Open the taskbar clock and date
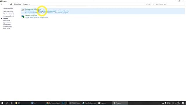186x105 pixels. (178, 103)
